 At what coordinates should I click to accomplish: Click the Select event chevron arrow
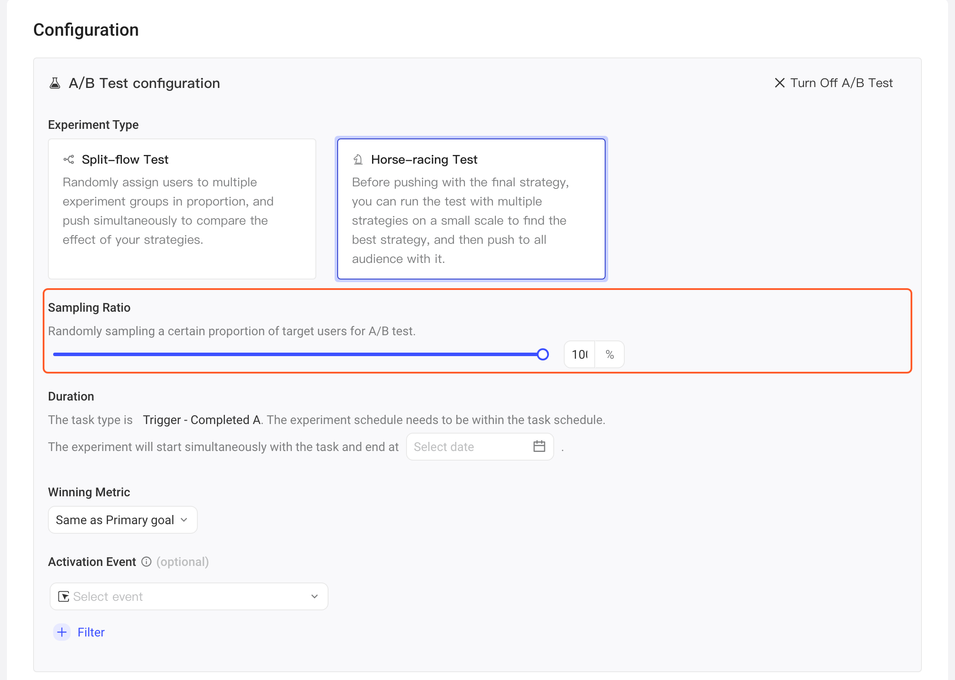[315, 596]
